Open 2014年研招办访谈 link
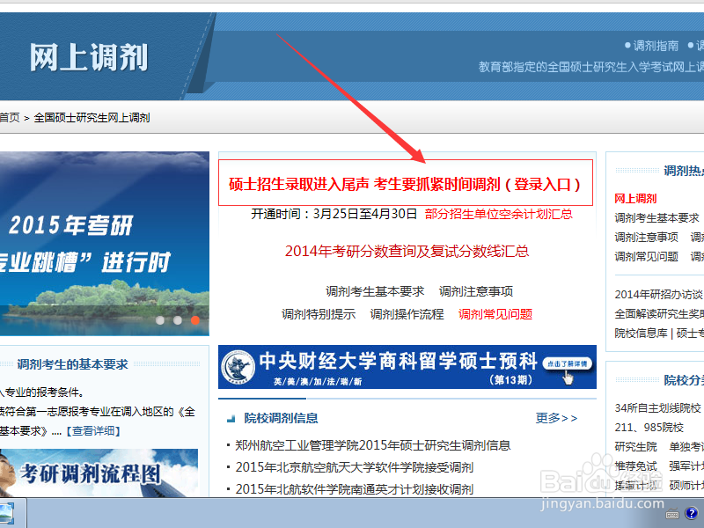The height and width of the screenshot is (528, 704). pos(658,295)
